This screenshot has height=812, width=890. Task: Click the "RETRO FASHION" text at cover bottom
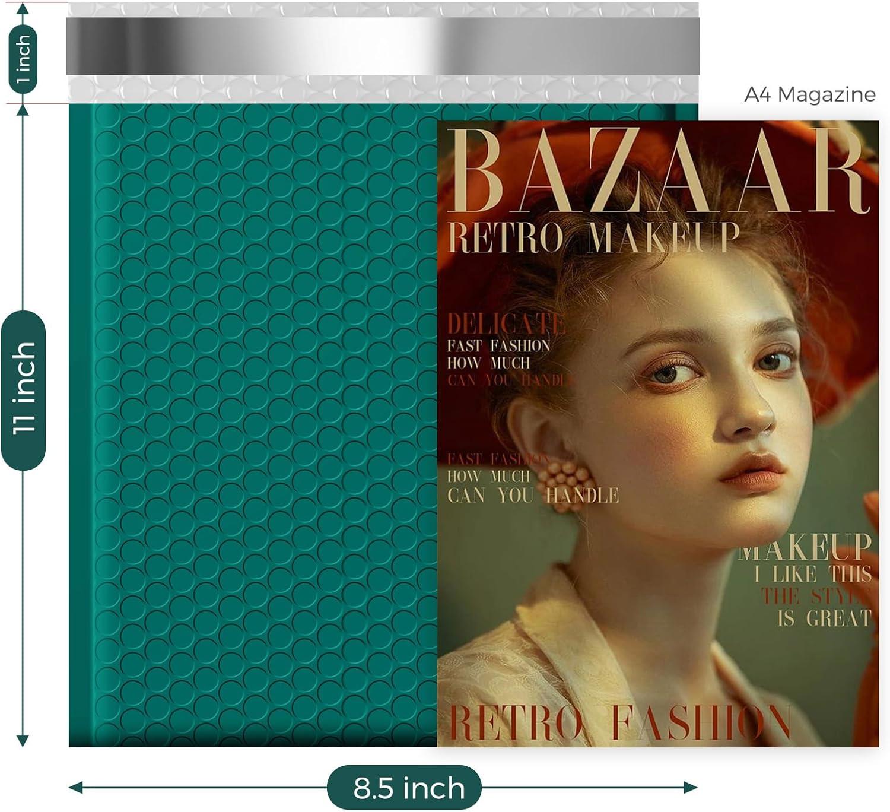[620, 722]
